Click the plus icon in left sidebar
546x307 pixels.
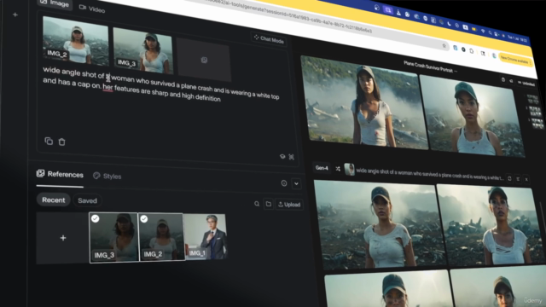15,14
